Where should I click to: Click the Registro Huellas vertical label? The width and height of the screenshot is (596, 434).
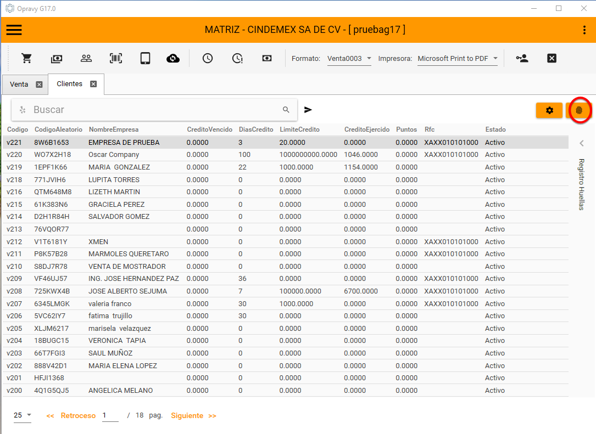[x=582, y=184]
